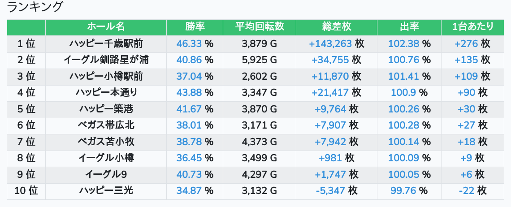Viewport: 511px width, 207px height.
Task: Click the 平均回転数 column header
Action: pyautogui.click(x=260, y=27)
